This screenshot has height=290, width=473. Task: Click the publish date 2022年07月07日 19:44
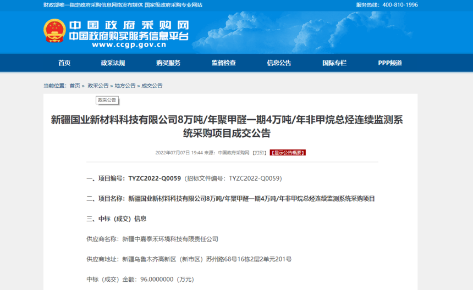point(179,153)
